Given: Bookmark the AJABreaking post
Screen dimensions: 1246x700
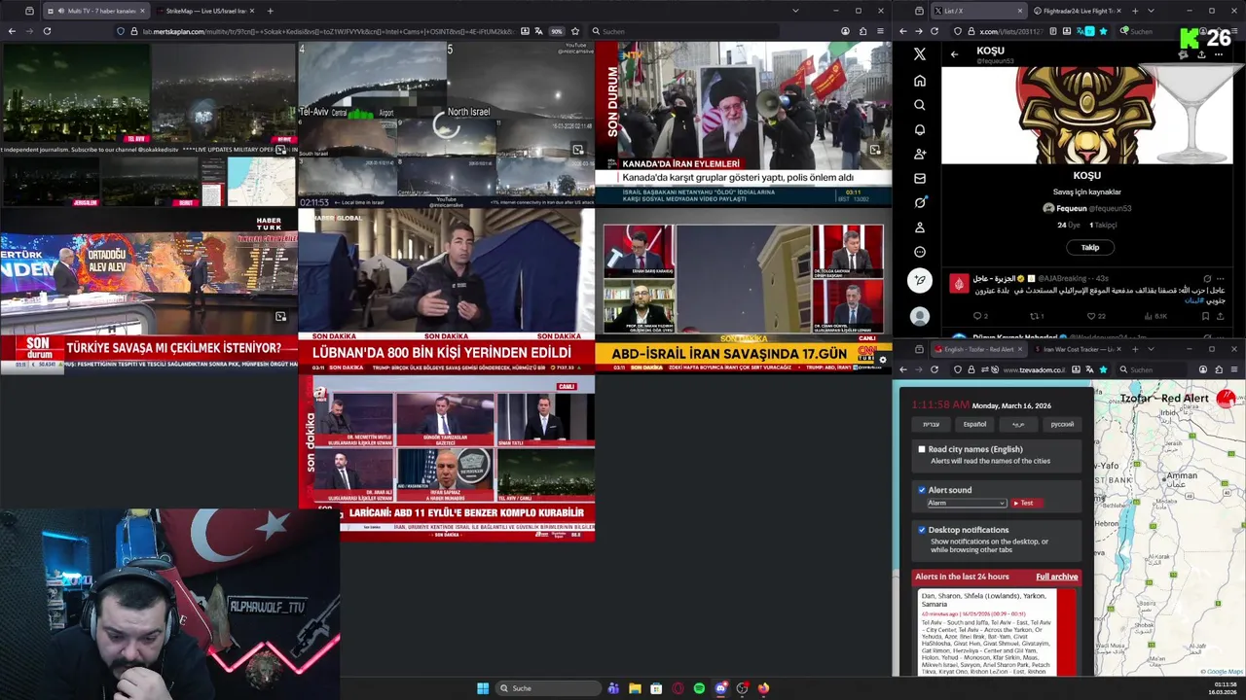Looking at the screenshot, I should point(1205,316).
